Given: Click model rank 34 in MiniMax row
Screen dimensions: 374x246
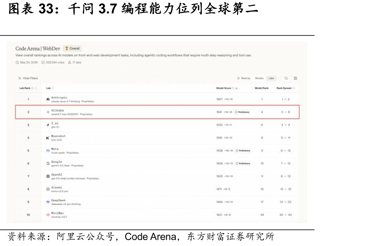Looking at the screenshot, I should (x=262, y=215).
